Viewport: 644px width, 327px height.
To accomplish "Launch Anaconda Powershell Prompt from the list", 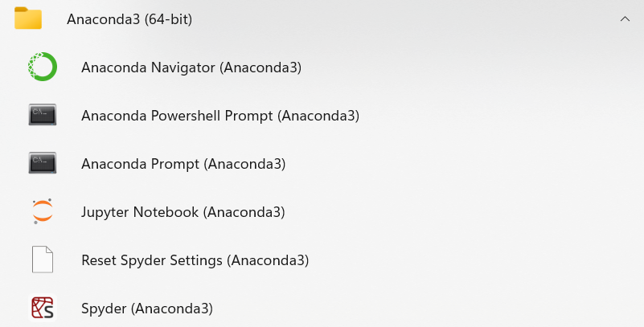I will tap(220, 116).
